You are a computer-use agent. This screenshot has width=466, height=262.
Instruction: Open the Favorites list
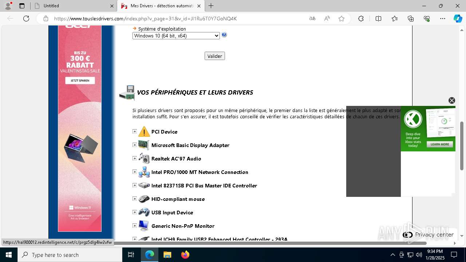pos(395,19)
